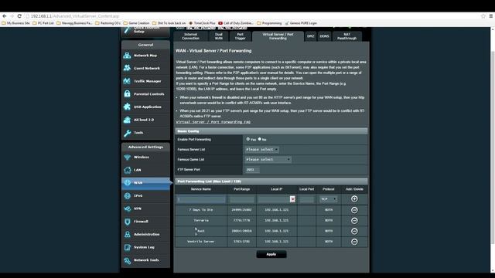Switch to the DMZ tab

[311, 36]
